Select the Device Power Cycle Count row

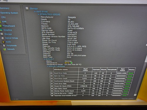coord(90,91)
